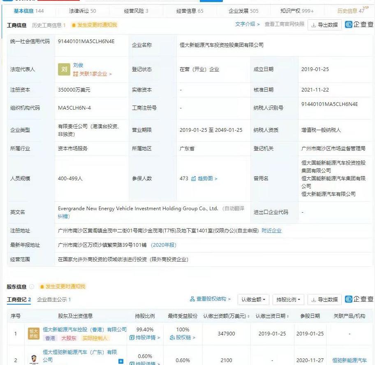Screen dimensions: 375x365
Task: Click the 实际控制人 tag
Action: pyautogui.click(x=95, y=338)
